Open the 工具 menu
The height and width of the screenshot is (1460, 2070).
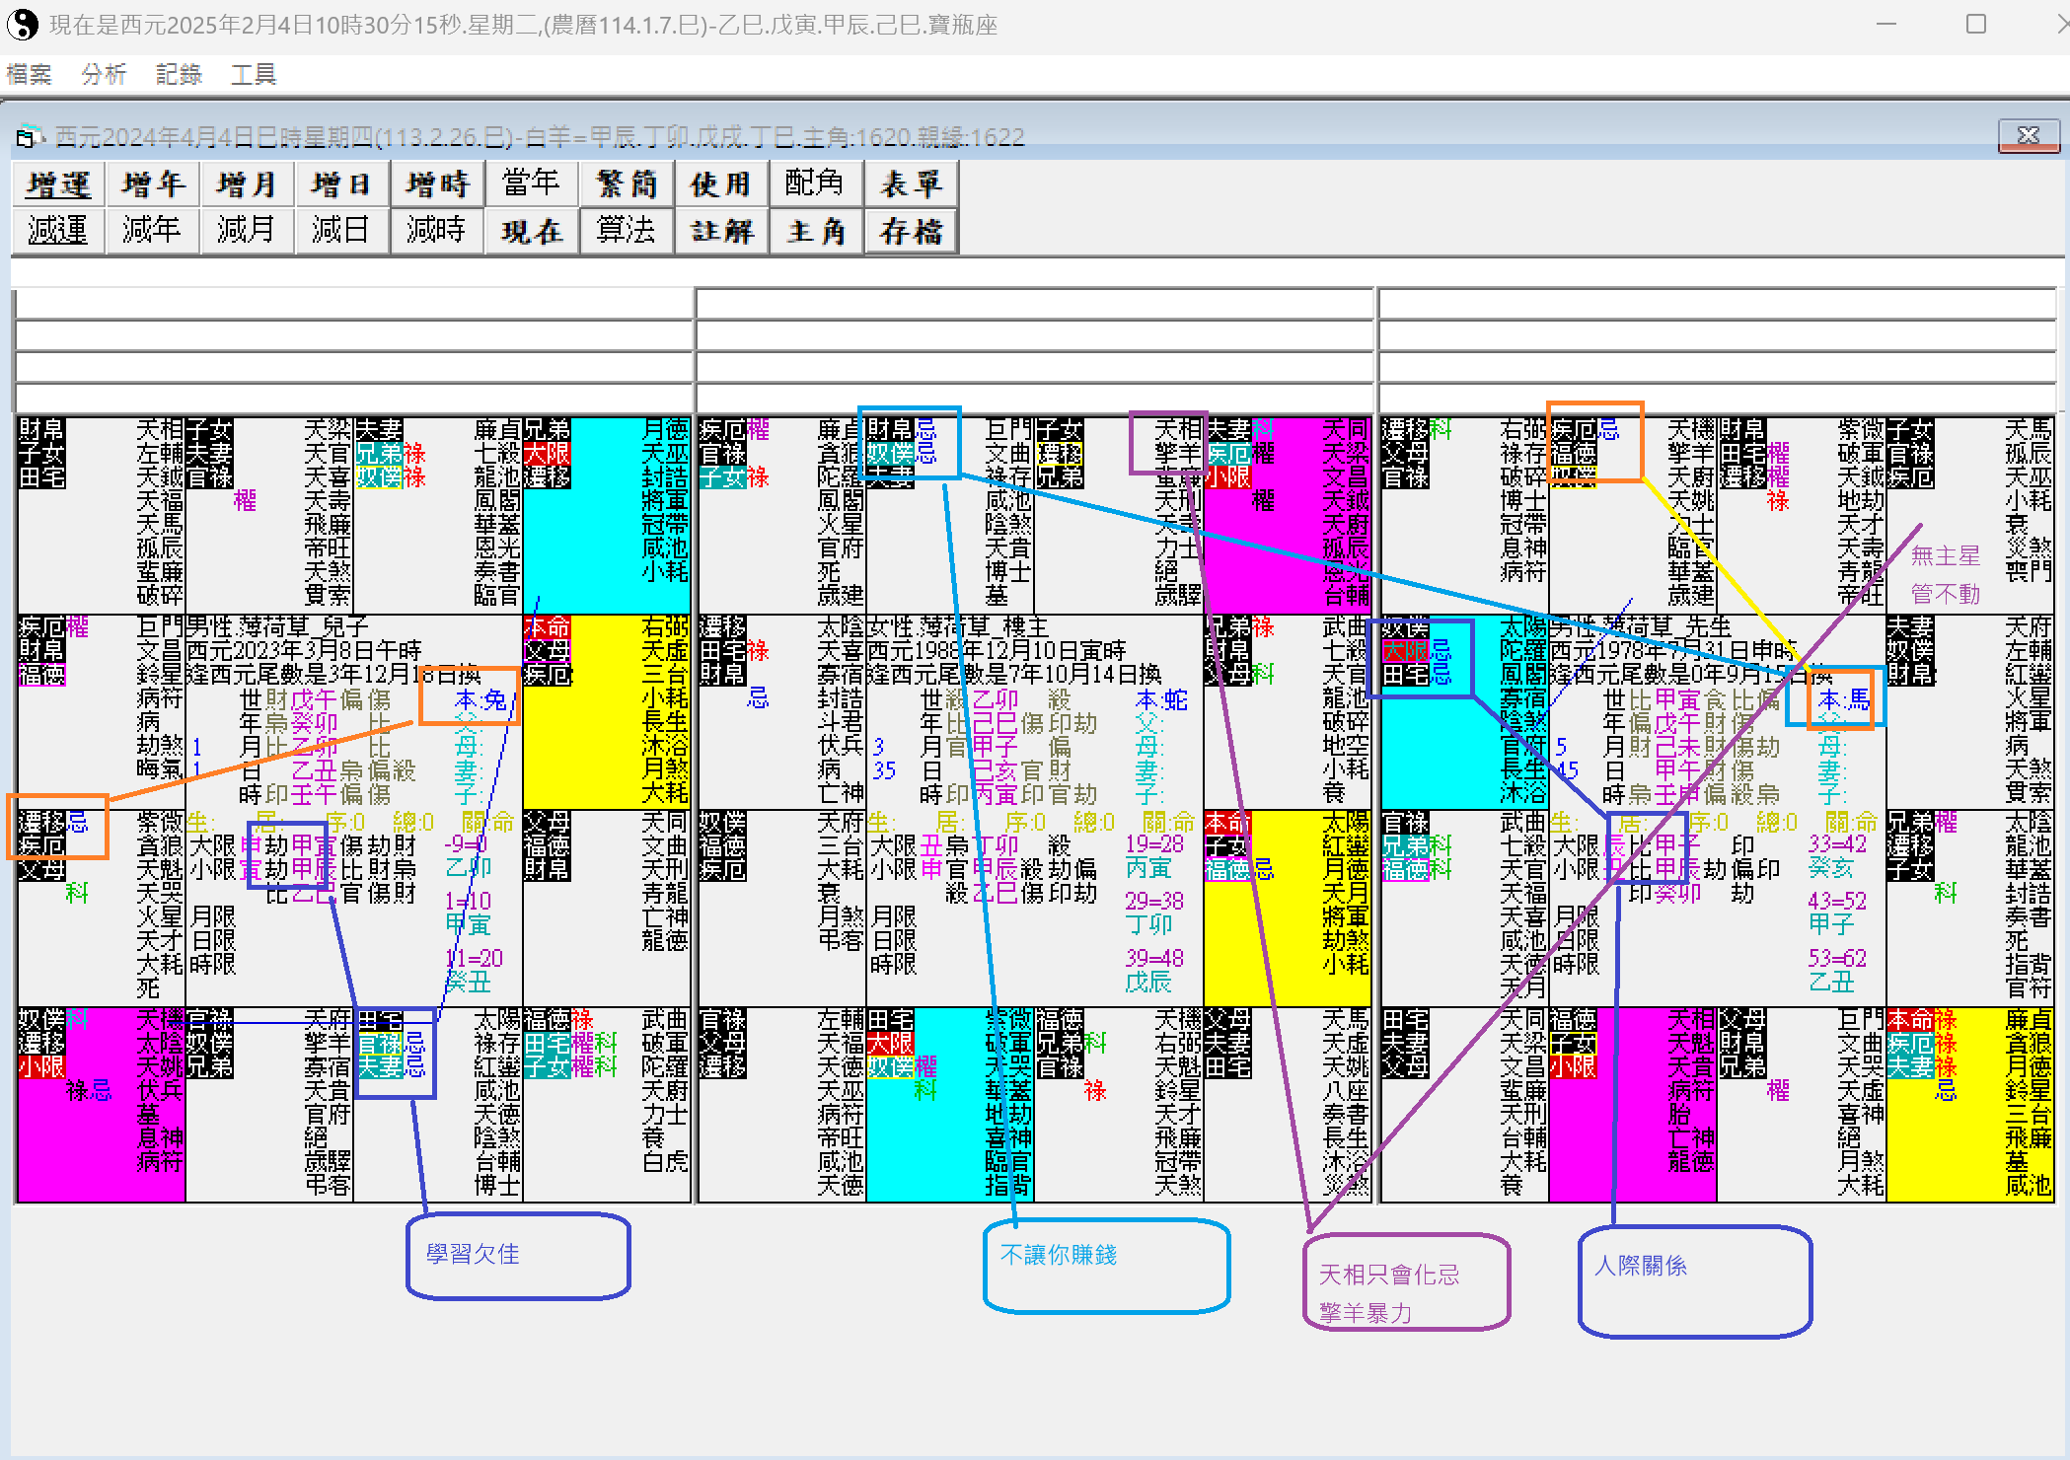tap(254, 74)
